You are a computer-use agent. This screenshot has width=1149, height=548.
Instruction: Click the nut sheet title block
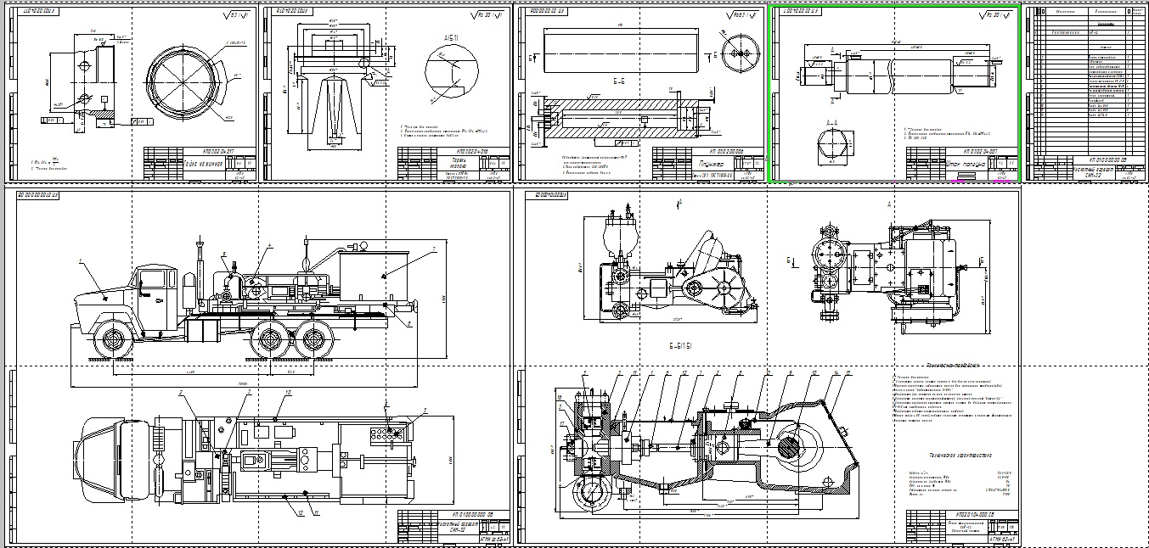pos(199,163)
